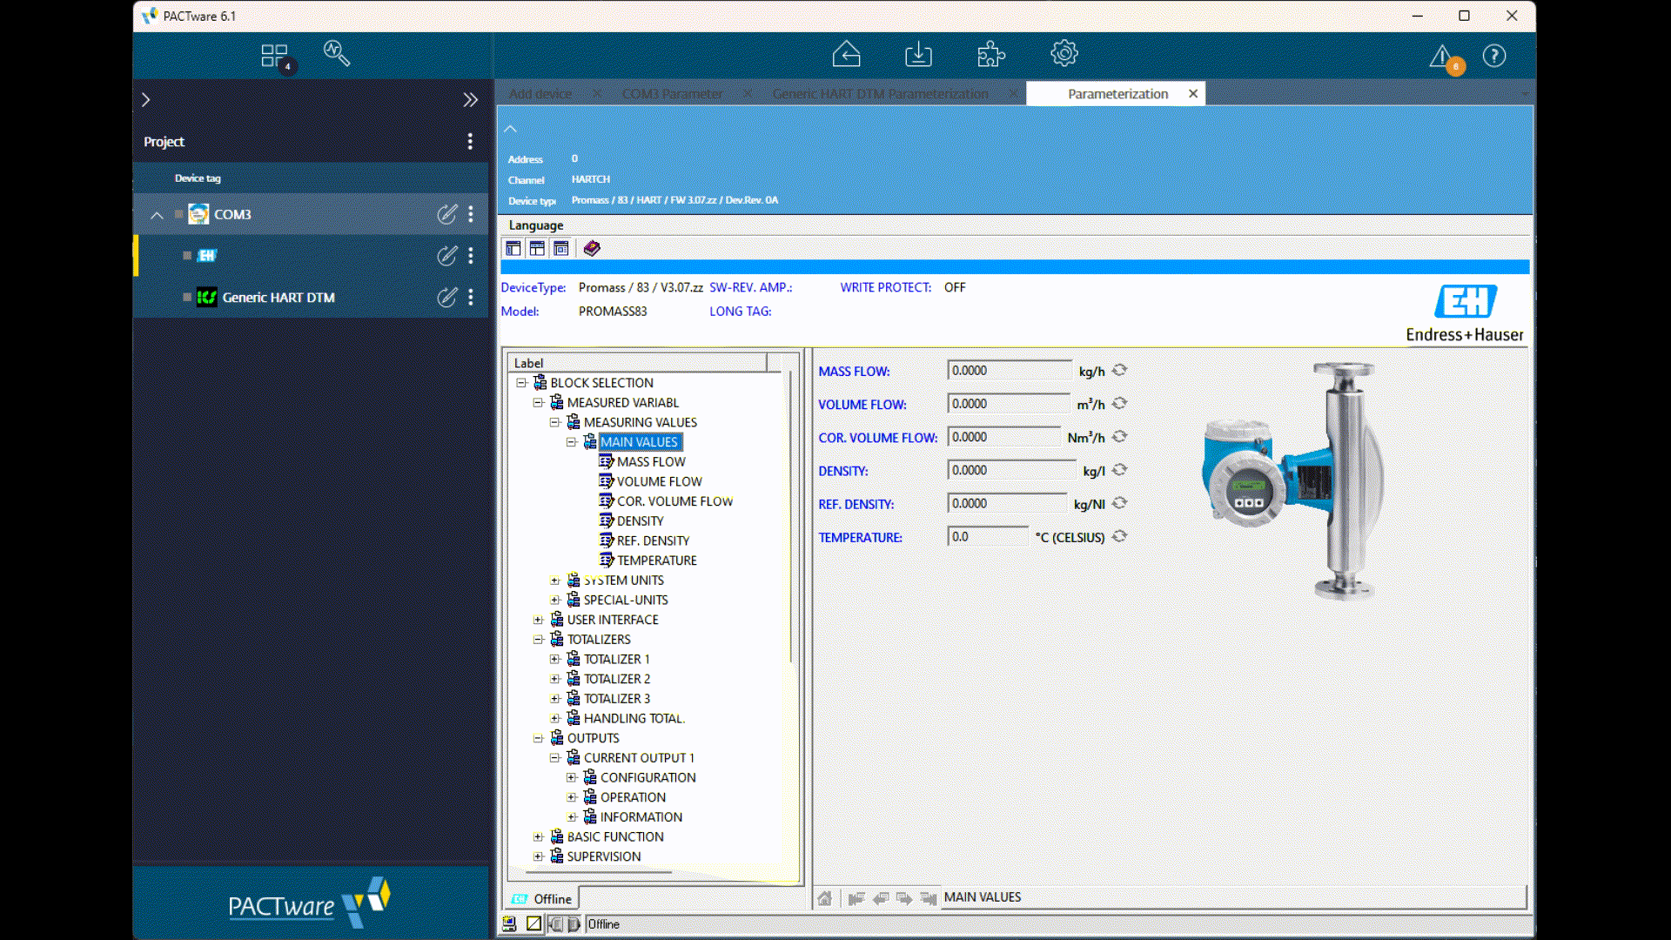1671x940 pixels.
Task: Click the home navigation icon beside MAIN VALUES
Action: pyautogui.click(x=825, y=898)
